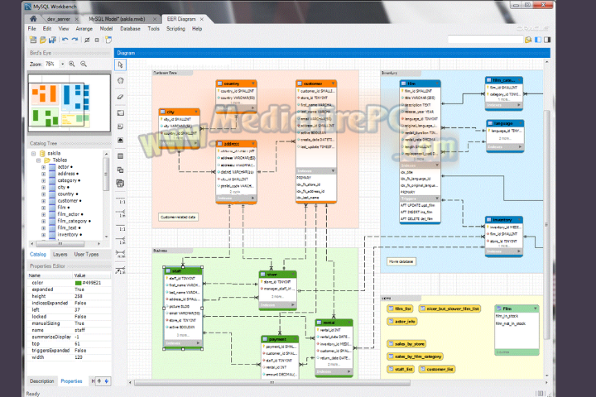This screenshot has width=596, height=397.
Task: Go to the Home tab icon
Action: [33, 19]
